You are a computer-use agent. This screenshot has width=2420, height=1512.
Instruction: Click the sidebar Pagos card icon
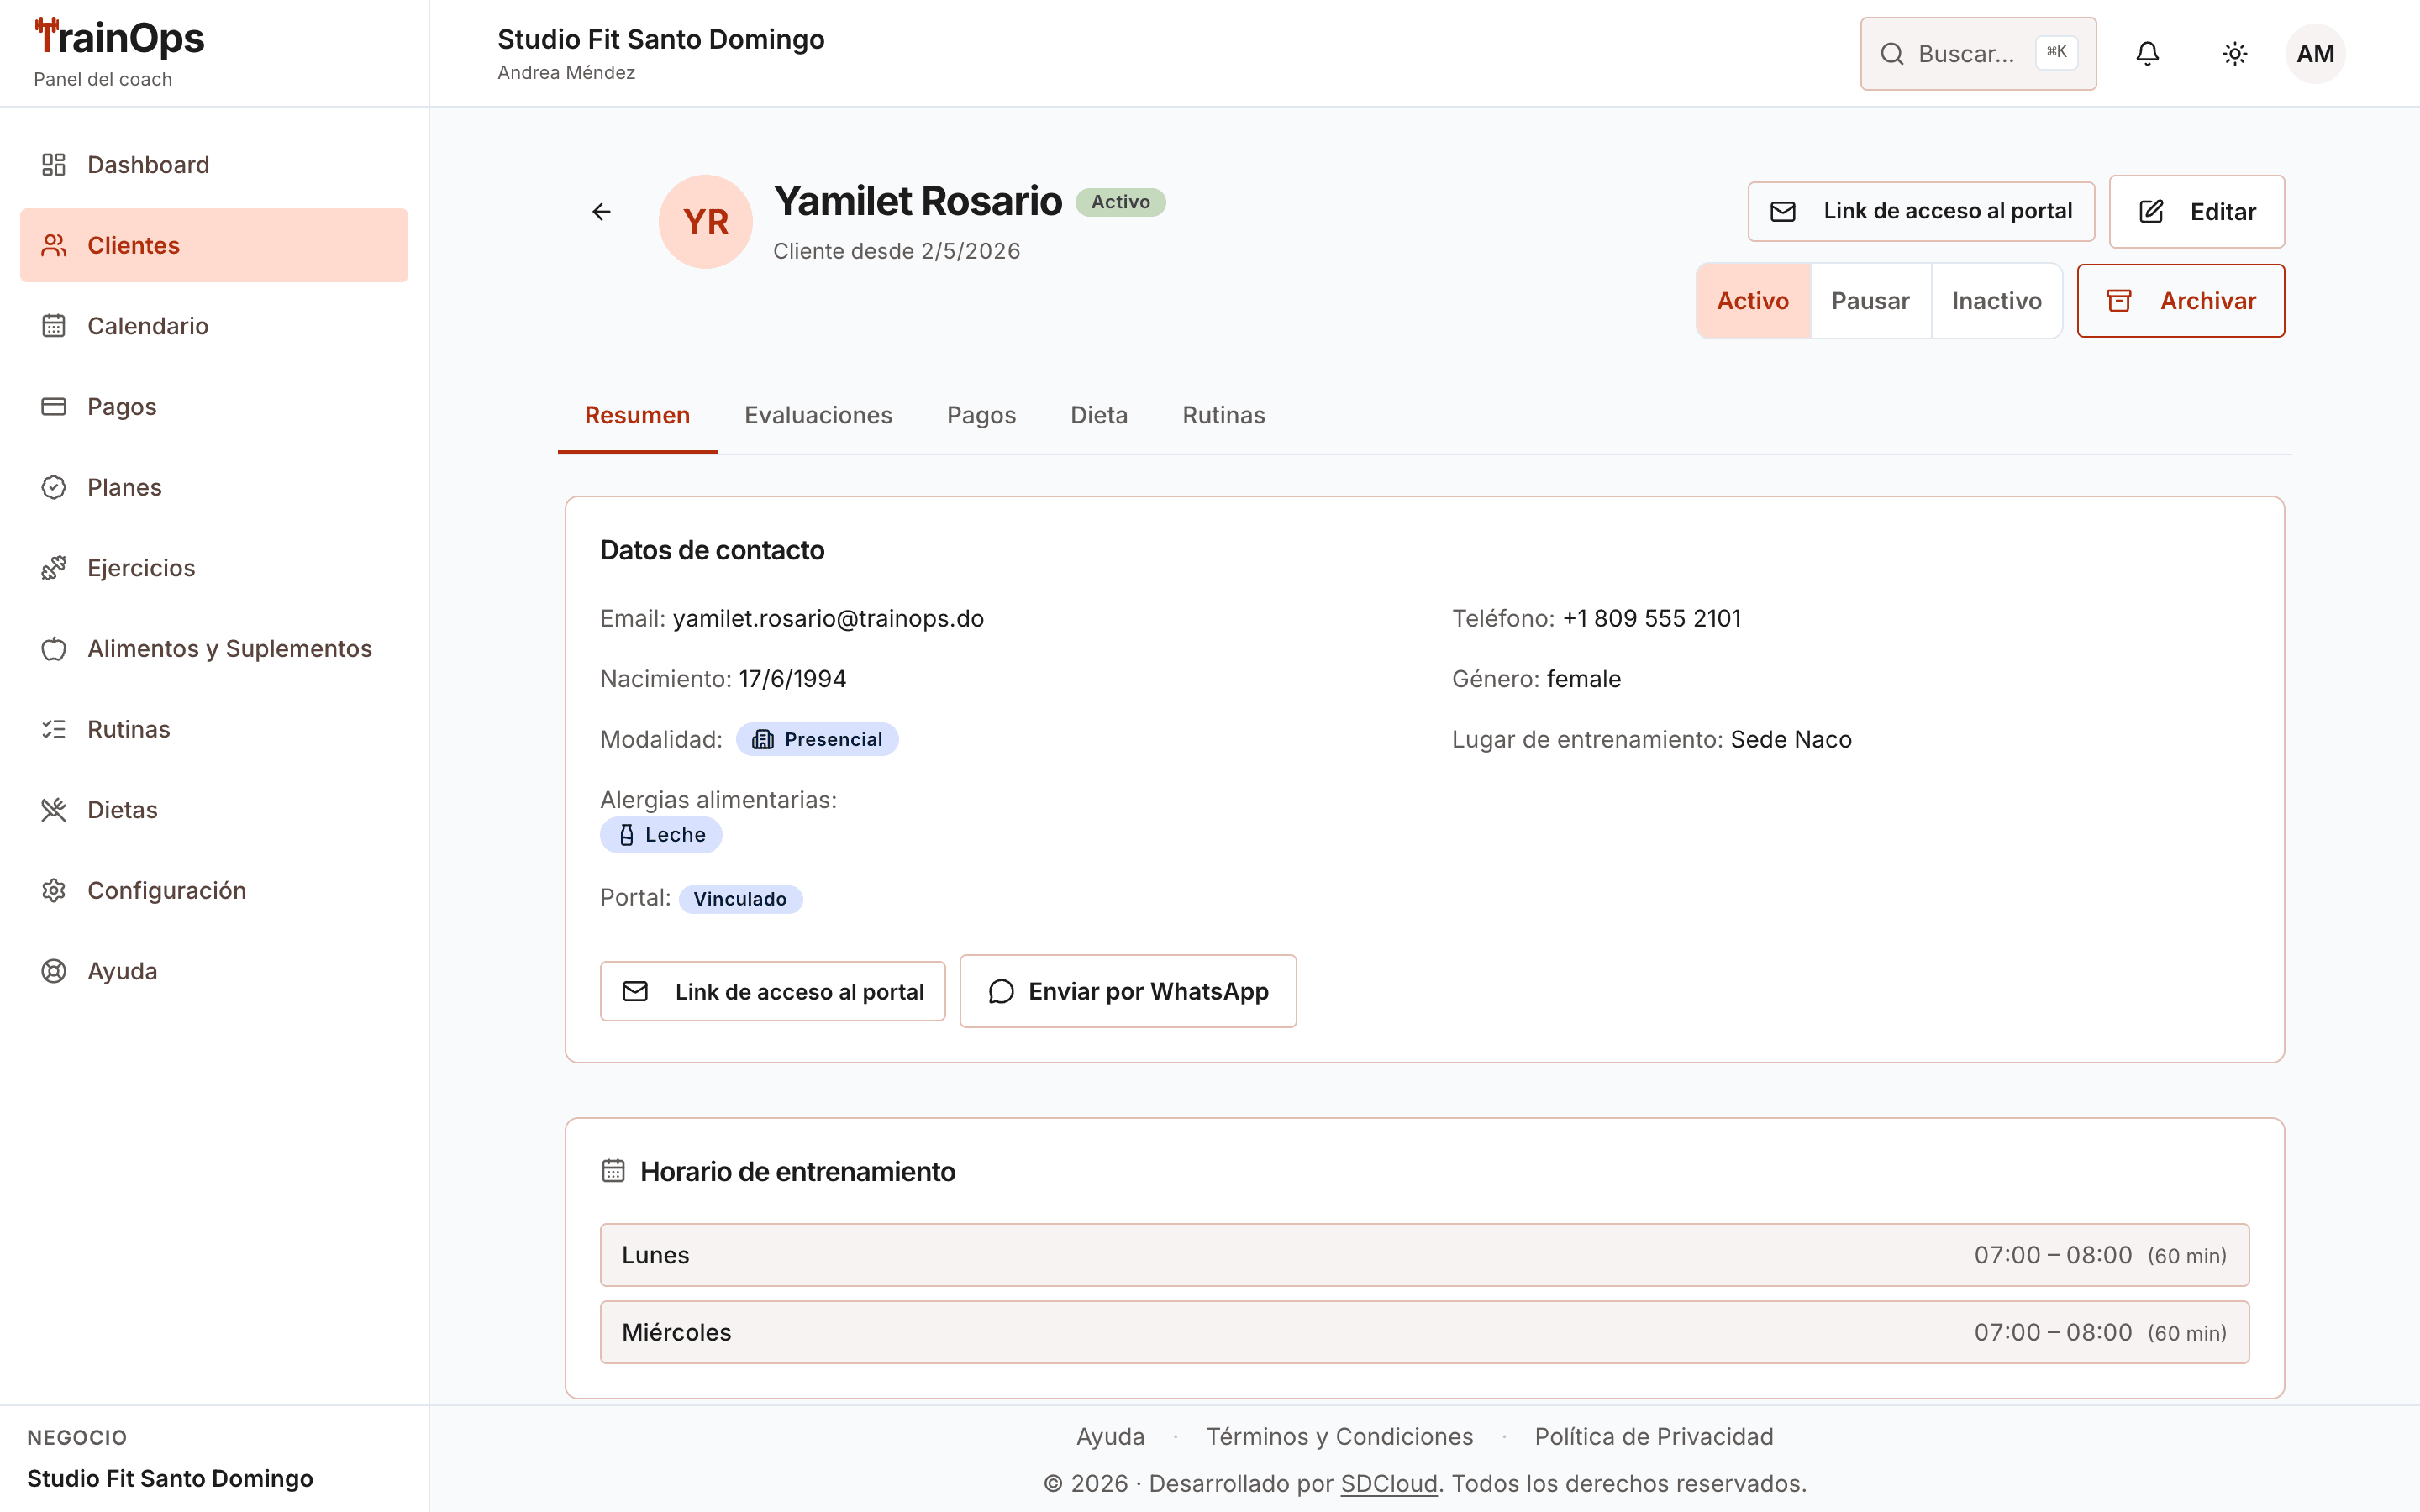coord(54,407)
